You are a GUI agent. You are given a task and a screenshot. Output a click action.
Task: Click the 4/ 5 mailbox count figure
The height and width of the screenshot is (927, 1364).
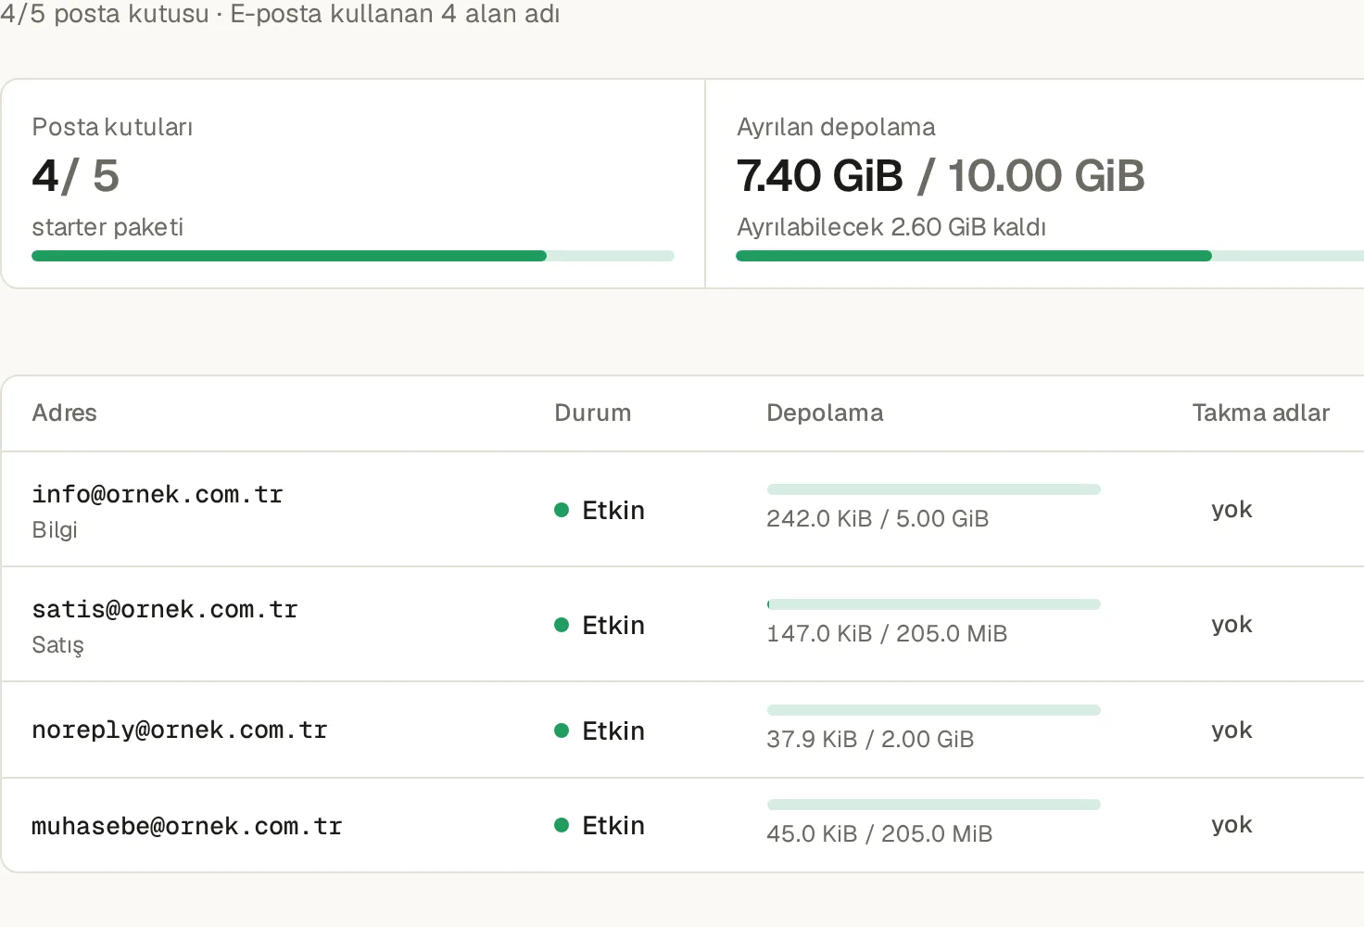[x=76, y=176]
